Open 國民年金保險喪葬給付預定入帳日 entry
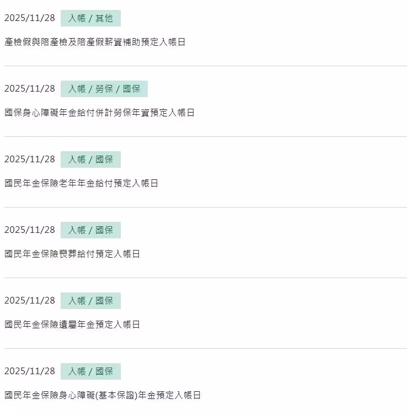This screenshot has height=415, width=407. [x=72, y=254]
